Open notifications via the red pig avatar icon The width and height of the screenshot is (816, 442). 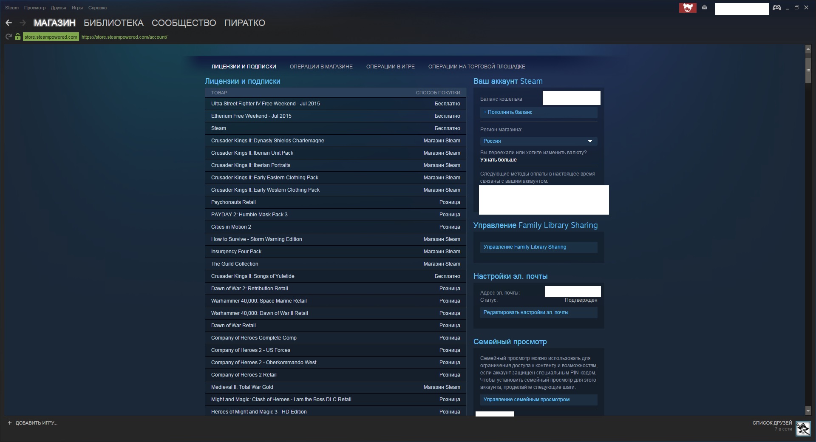pyautogui.click(x=688, y=8)
